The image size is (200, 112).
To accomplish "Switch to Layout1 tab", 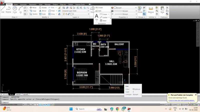I will click(x=18, y=94).
